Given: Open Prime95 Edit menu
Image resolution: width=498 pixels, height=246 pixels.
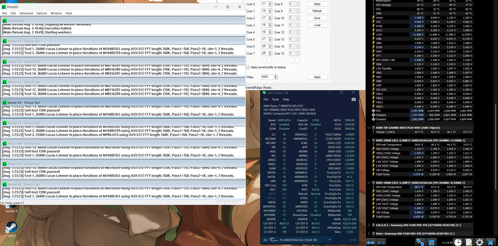Looking at the screenshot, I should coord(13,13).
